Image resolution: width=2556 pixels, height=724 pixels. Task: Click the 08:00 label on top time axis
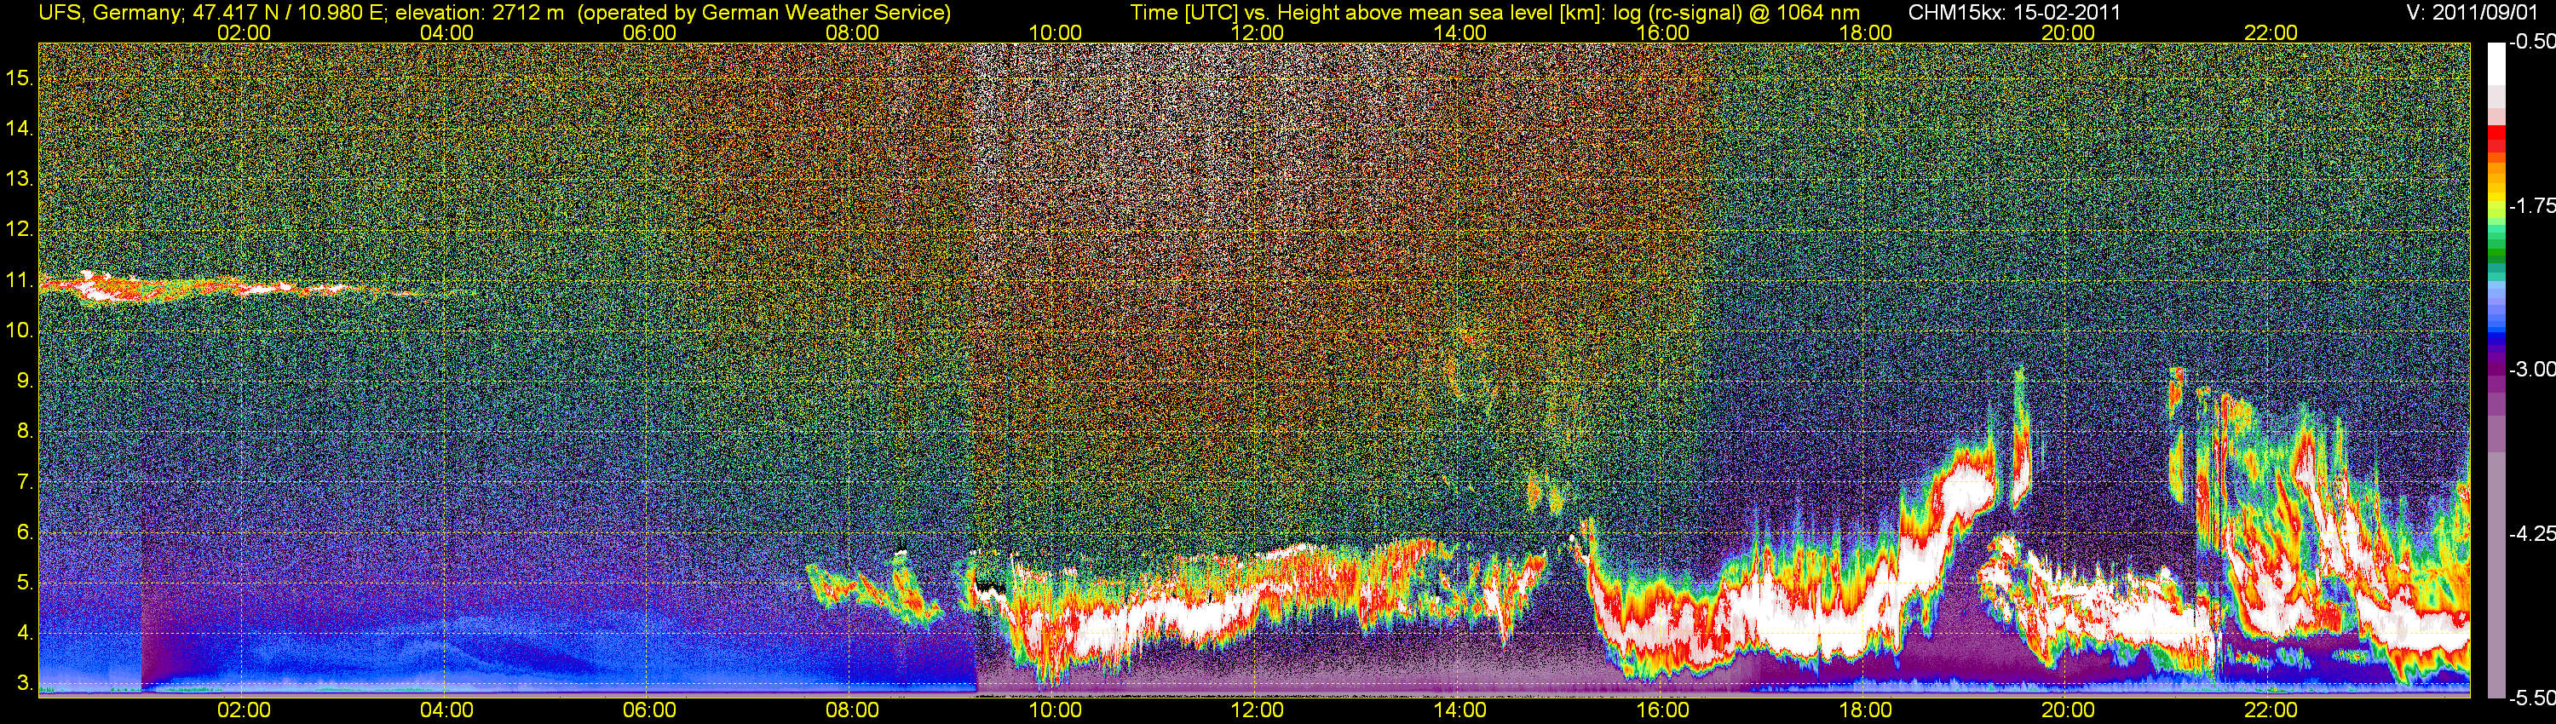pos(851,32)
